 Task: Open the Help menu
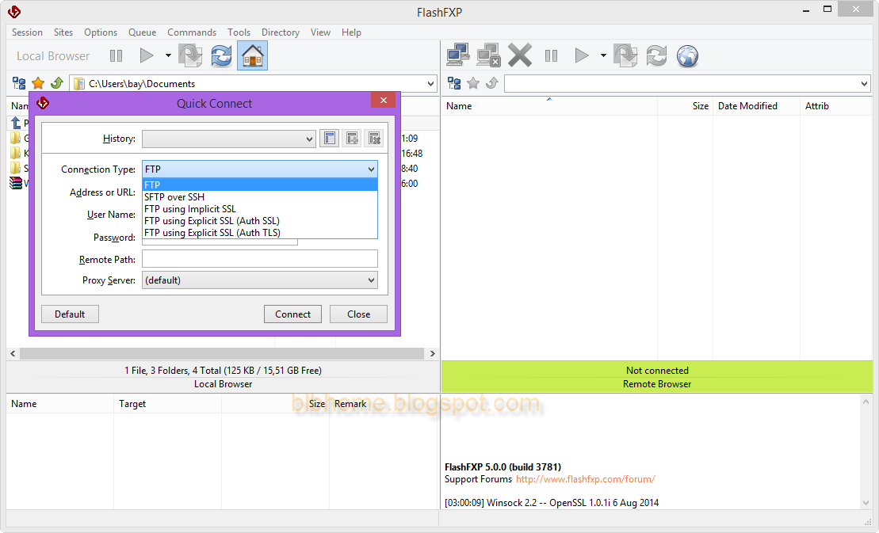[351, 32]
